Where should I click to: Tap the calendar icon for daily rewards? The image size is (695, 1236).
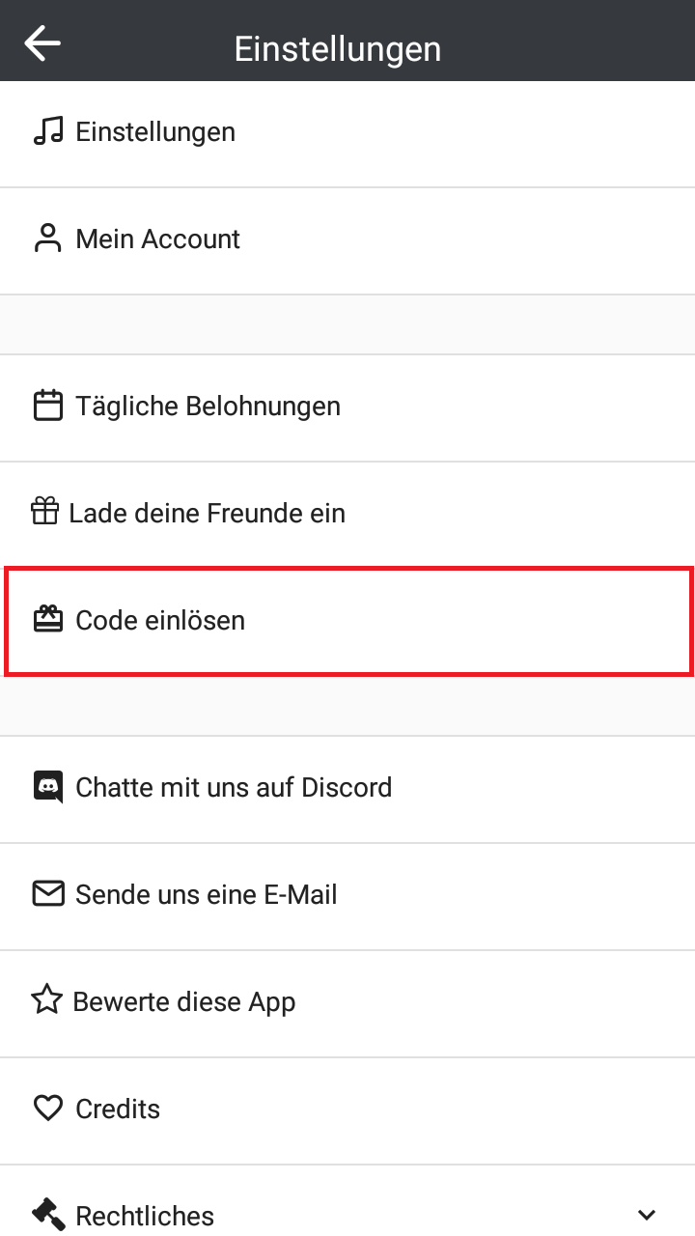46,406
